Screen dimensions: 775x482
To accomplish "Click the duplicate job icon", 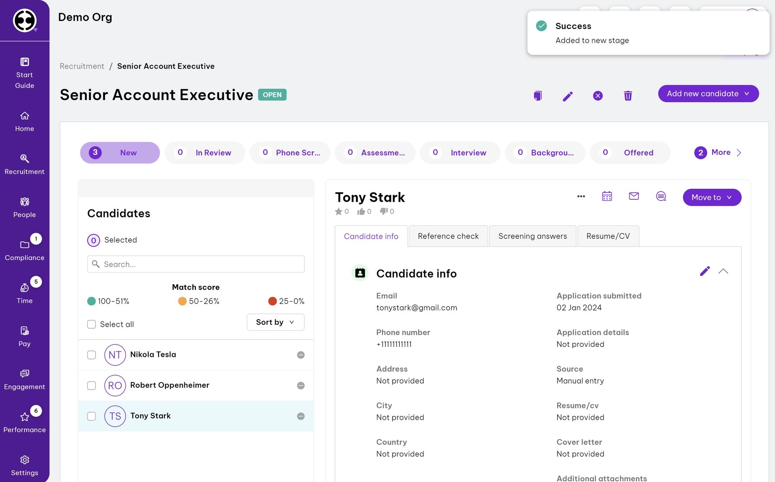I will point(537,96).
